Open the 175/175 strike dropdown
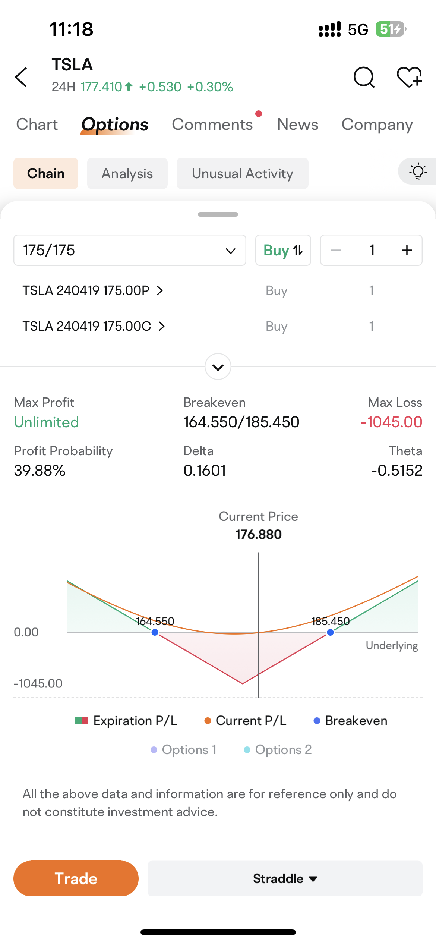This screenshot has height=944, width=436. click(130, 250)
